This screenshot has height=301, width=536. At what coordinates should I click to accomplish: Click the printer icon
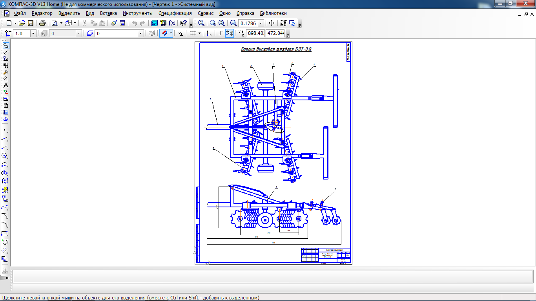pyautogui.click(x=42, y=23)
